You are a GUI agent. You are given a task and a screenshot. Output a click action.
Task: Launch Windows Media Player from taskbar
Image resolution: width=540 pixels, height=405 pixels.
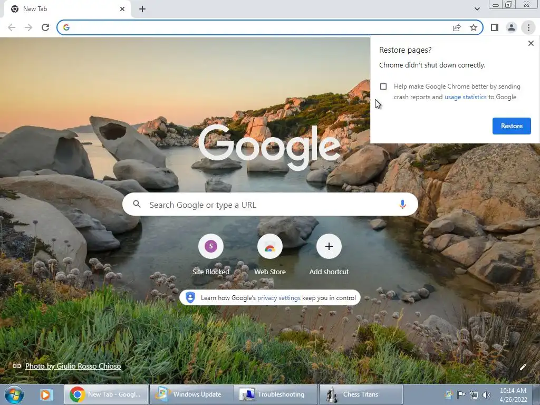click(45, 394)
